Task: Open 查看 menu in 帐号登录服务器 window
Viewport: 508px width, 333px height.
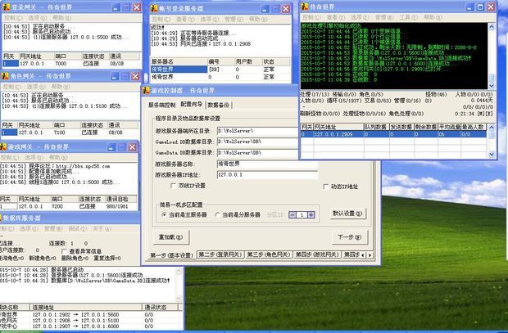Action: click(186, 19)
